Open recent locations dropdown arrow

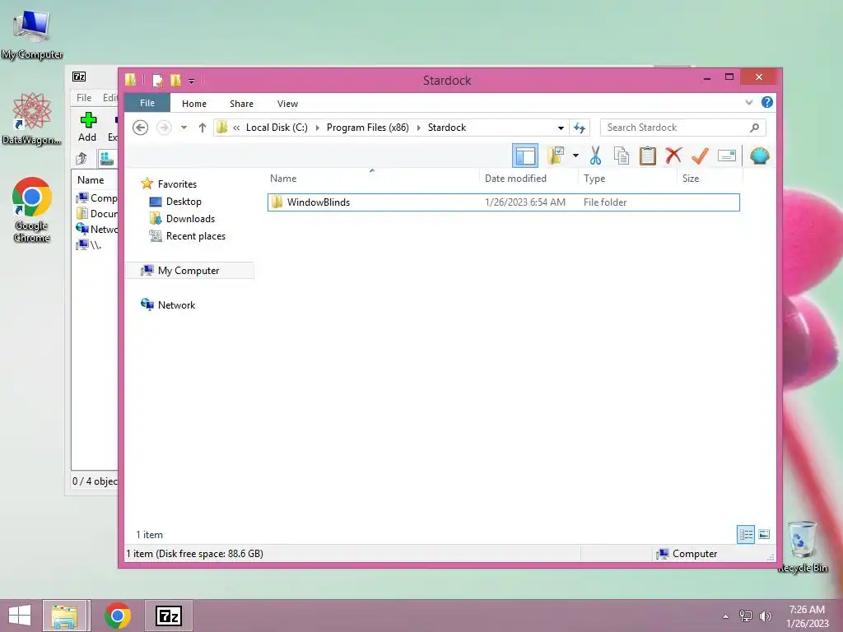pos(184,128)
